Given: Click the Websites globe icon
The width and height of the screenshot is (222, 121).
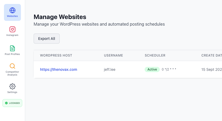Looking at the screenshot, I should (12, 10).
